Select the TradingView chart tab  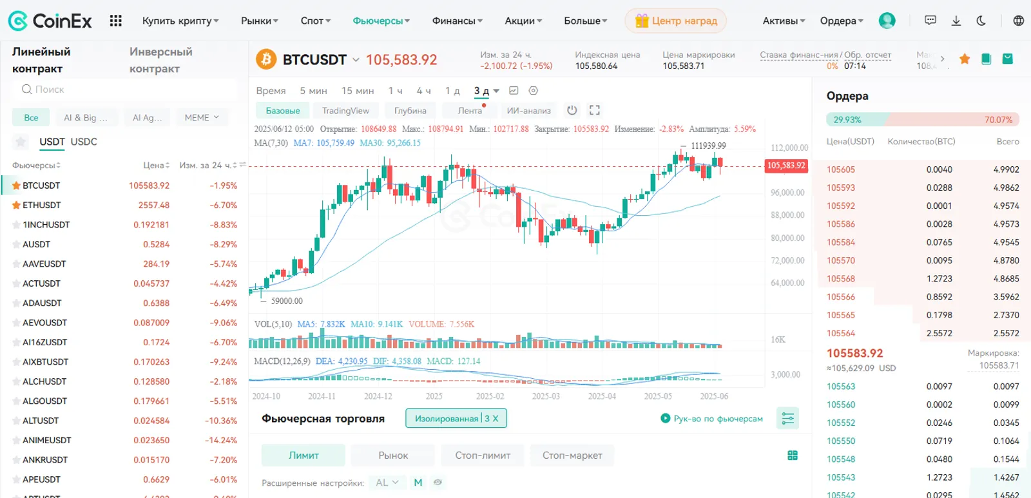click(x=345, y=111)
